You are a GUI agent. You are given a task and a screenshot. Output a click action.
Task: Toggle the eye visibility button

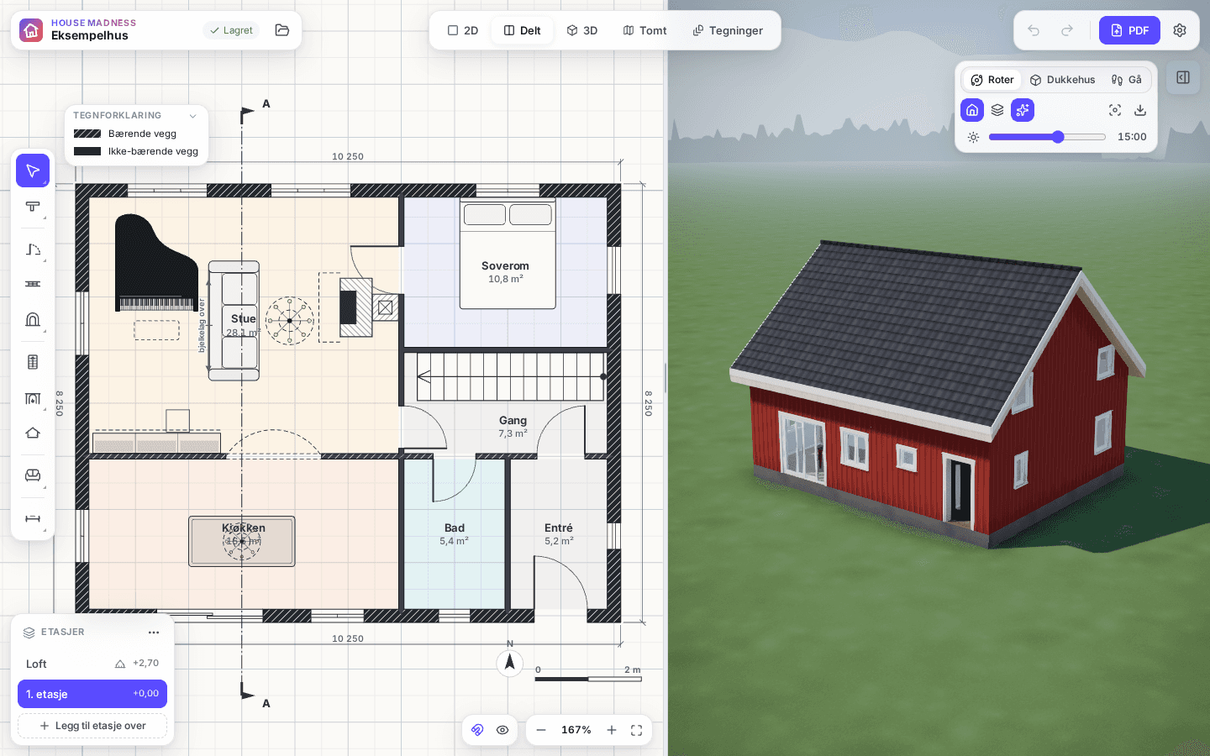[x=502, y=730]
